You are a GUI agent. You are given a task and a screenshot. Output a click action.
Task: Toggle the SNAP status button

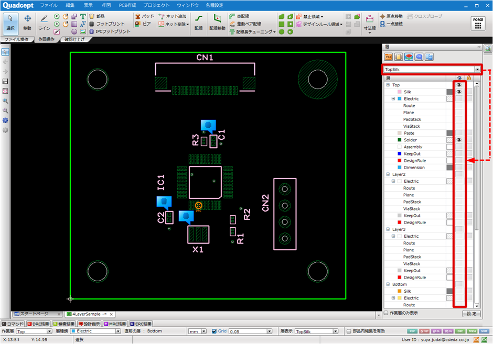tap(485, 331)
